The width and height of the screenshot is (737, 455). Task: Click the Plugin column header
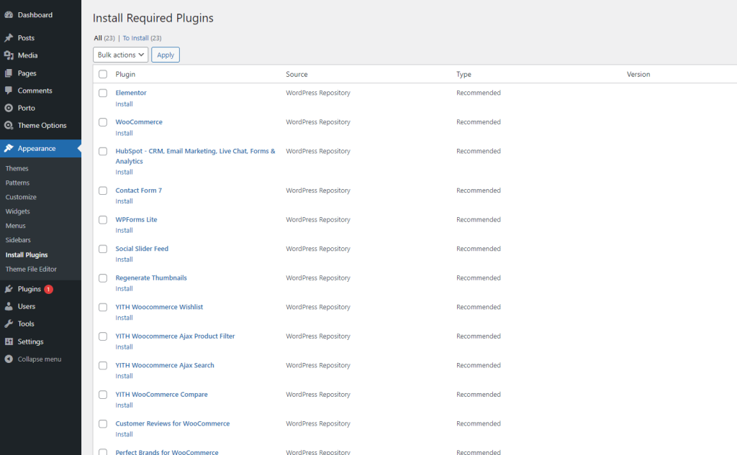125,74
